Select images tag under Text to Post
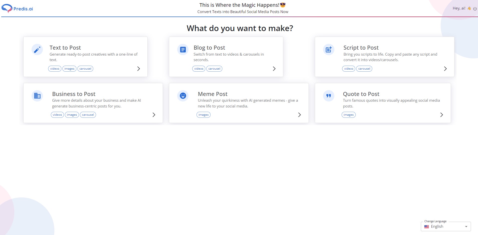 [69, 69]
